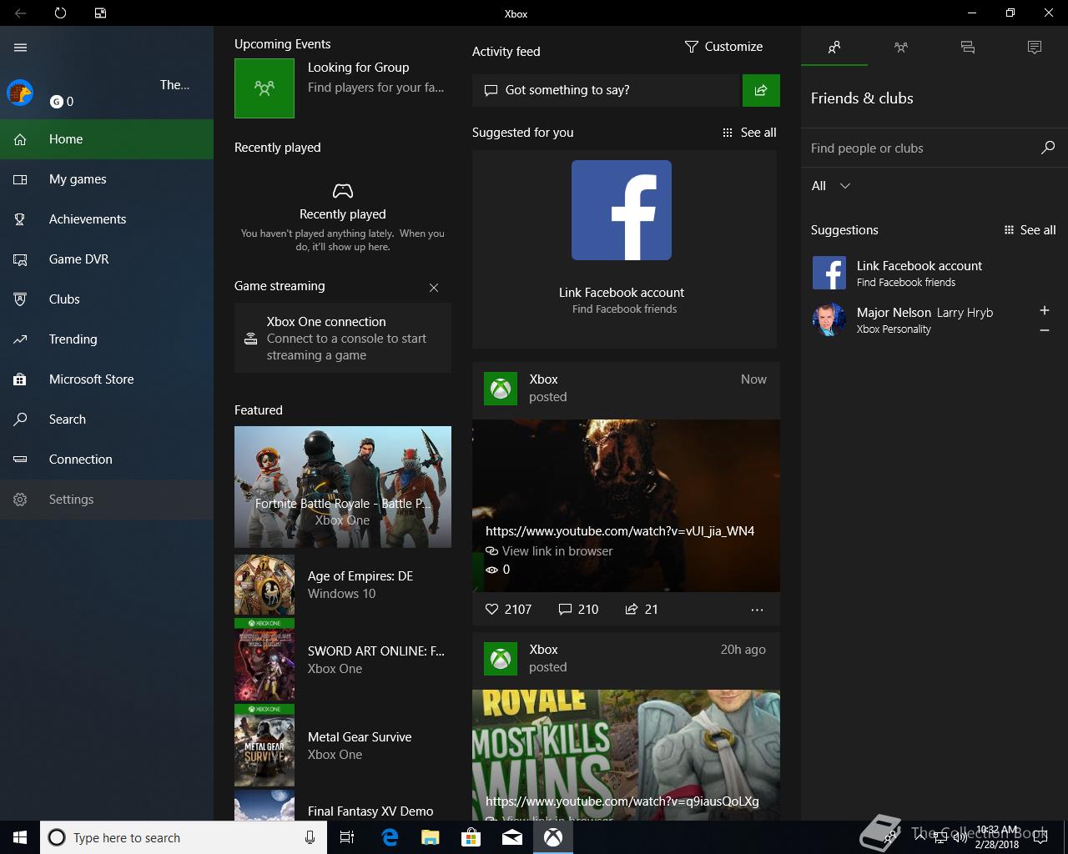Click 'View link in browser' link
Screen dimensions: 1068x854
[549, 551]
